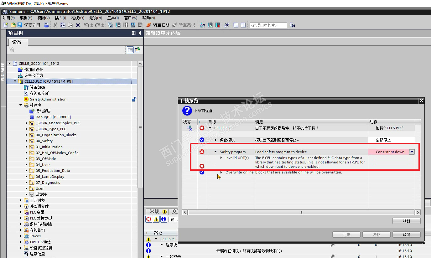Click the search-in-project binoculars icon
Viewport: 431px width, 258px height.
point(293,25)
